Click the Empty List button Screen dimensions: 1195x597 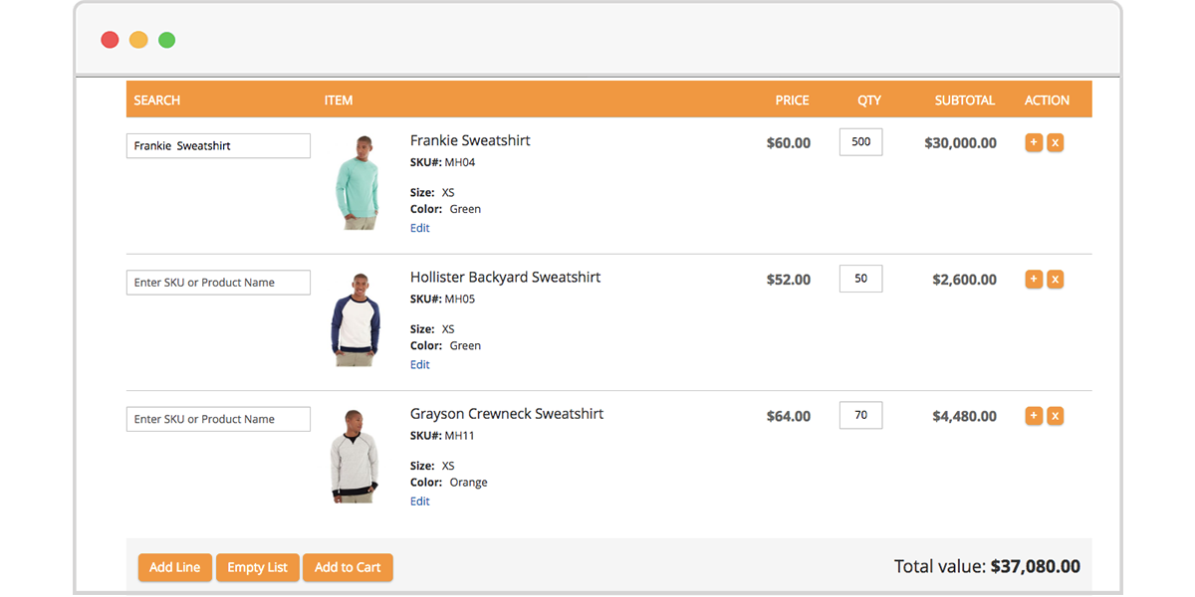pos(257,567)
